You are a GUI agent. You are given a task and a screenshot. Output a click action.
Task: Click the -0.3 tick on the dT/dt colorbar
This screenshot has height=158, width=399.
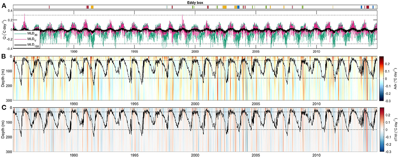point(388,152)
